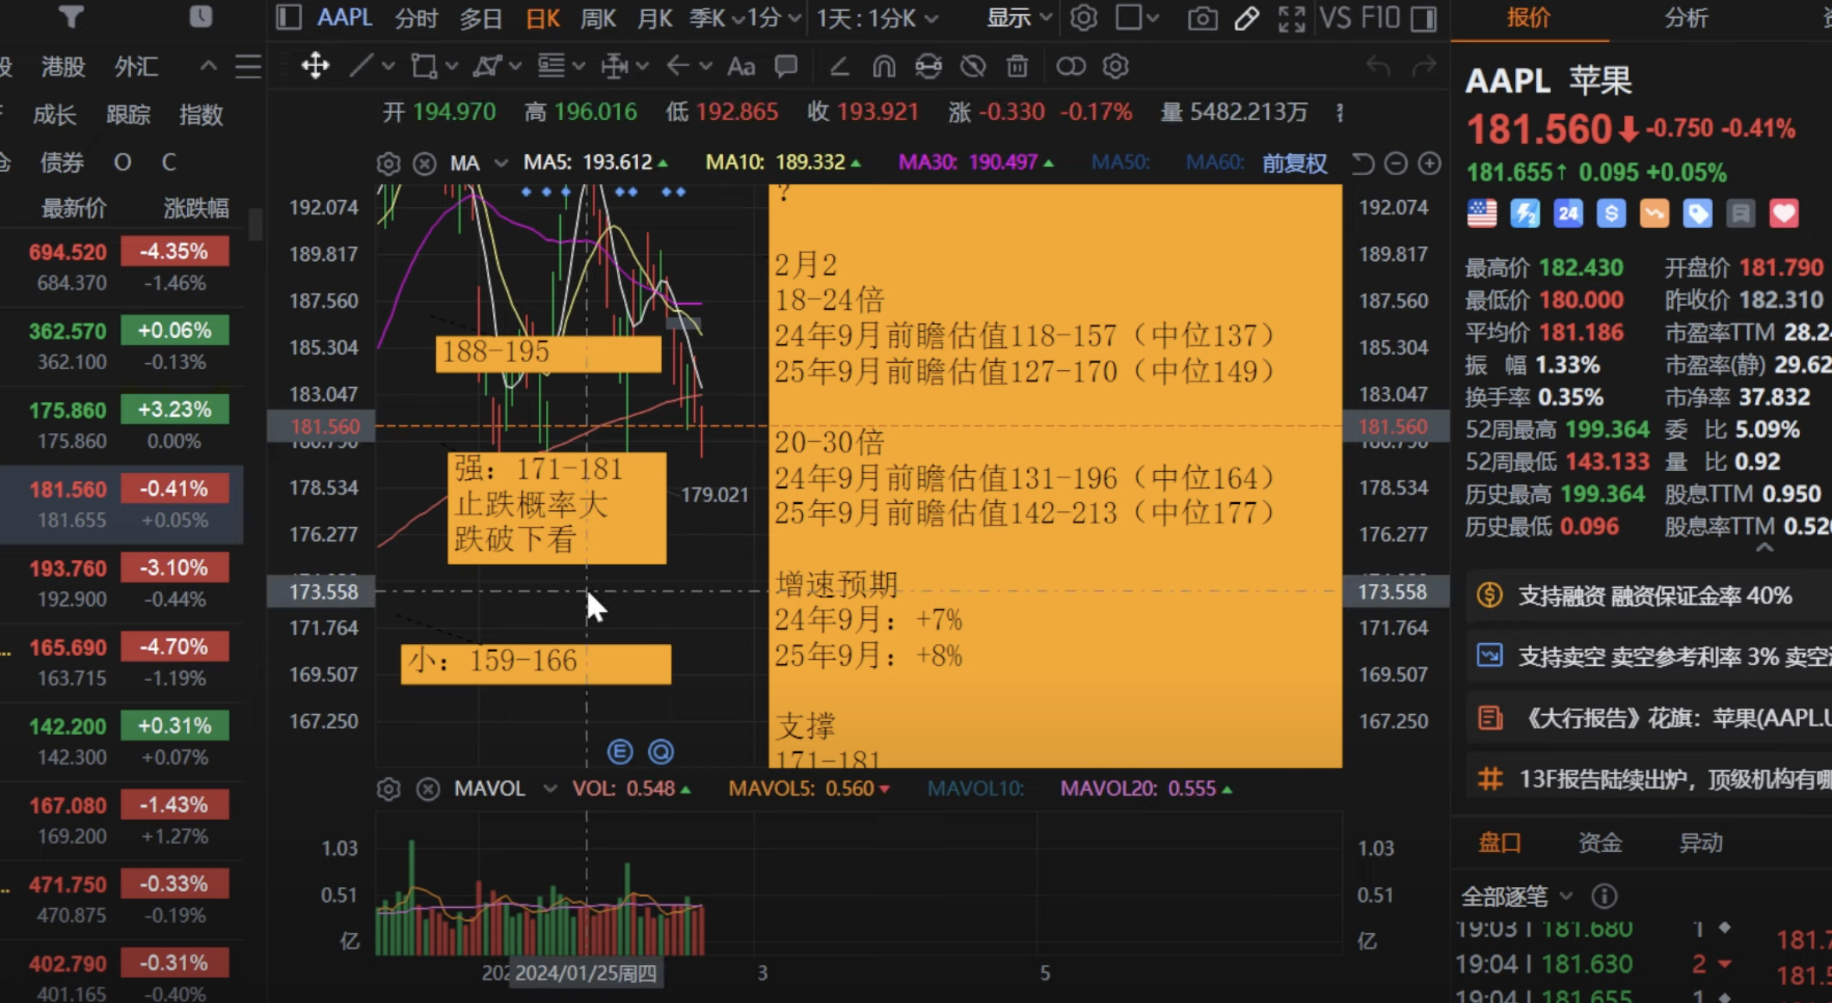The height and width of the screenshot is (1003, 1832).
Task: Toggle the right sidebar panel icon
Action: 1424,18
